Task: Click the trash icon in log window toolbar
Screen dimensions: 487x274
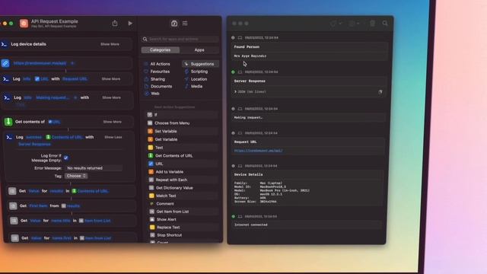Action: coord(372,24)
